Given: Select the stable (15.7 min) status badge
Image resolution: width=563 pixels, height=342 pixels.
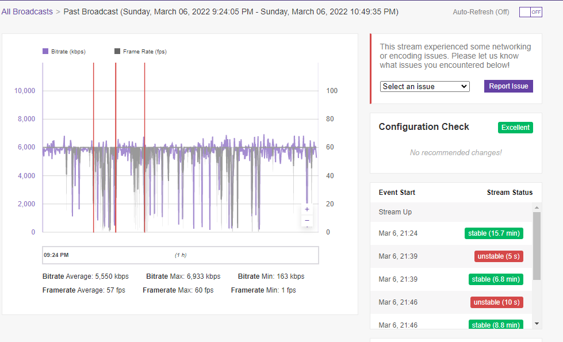Looking at the screenshot, I should 494,233.
